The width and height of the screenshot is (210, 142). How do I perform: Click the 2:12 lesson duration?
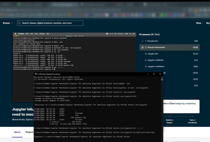(x=196, y=86)
